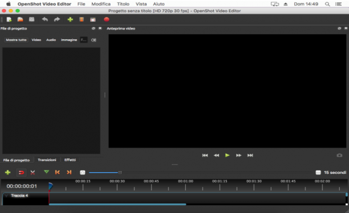Image resolution: width=349 pixels, height=213 pixels.
Task: Redo the last action
Action: (57, 19)
